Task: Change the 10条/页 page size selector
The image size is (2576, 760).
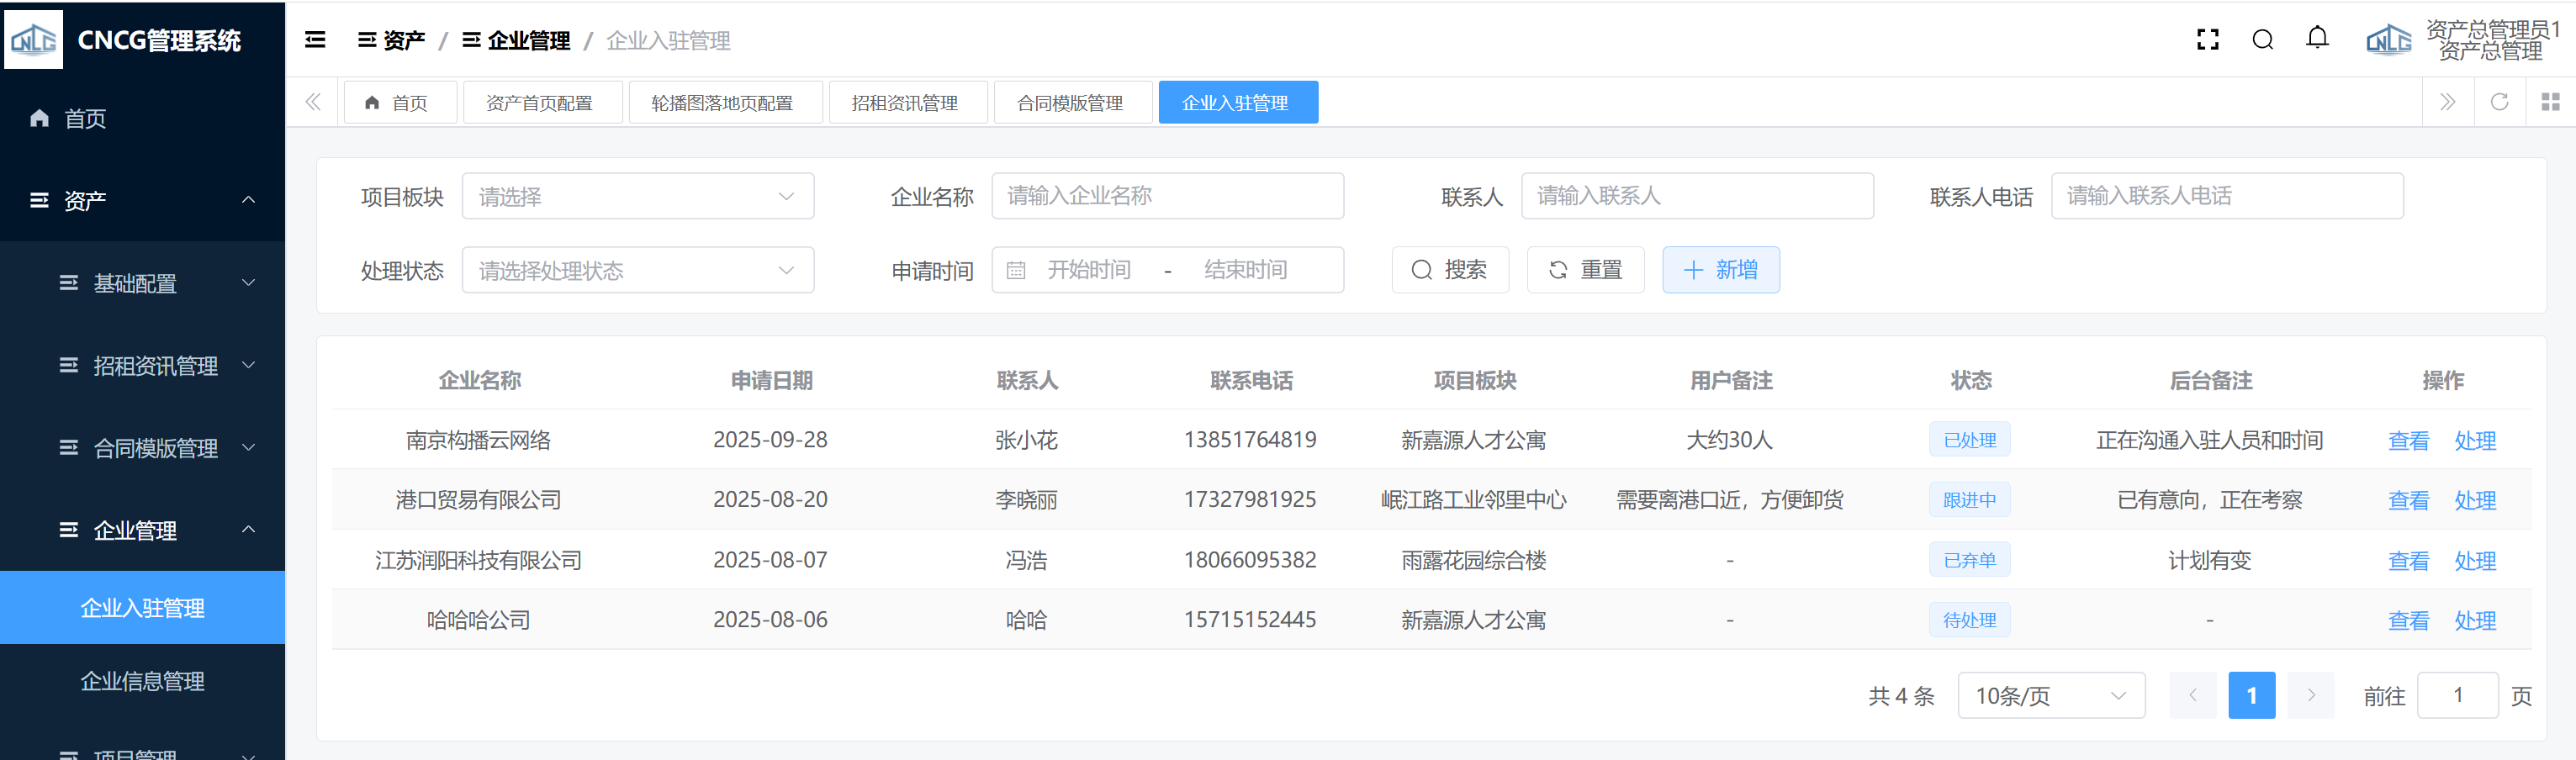Action: 2050,695
